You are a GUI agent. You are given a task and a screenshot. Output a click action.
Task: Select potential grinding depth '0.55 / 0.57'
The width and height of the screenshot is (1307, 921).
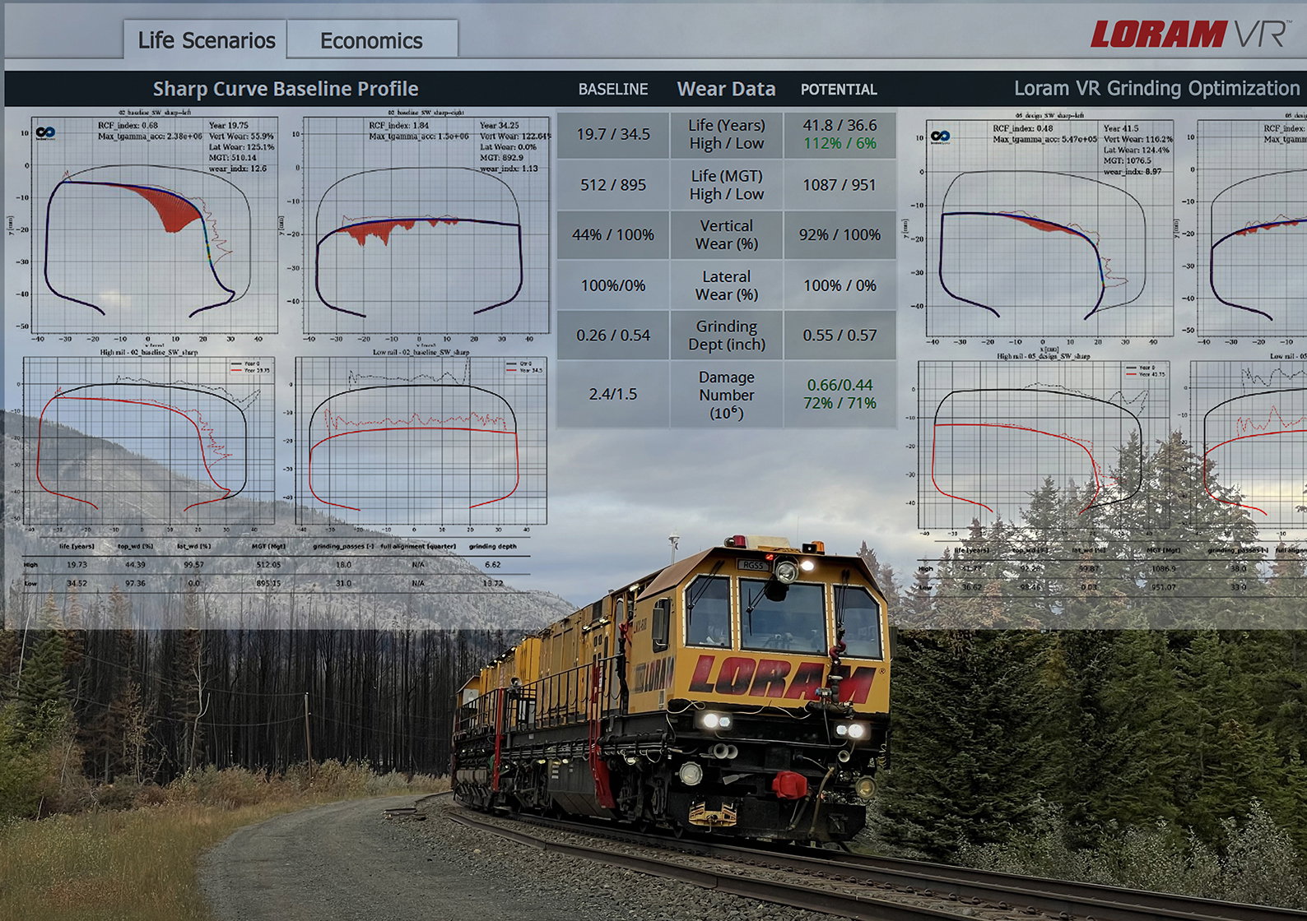tap(840, 336)
